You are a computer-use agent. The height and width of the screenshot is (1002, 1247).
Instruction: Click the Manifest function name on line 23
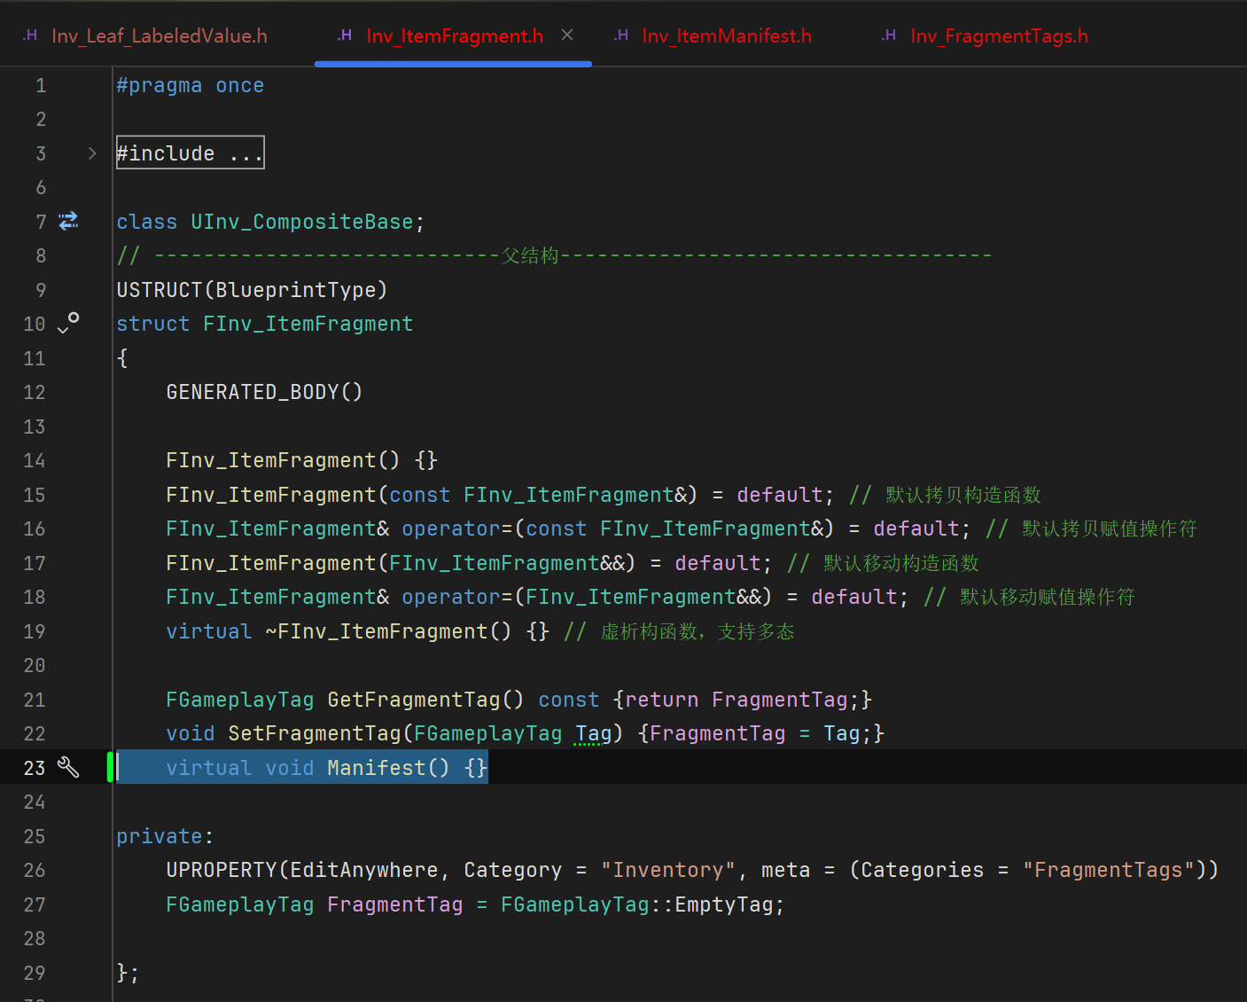[x=376, y=768]
